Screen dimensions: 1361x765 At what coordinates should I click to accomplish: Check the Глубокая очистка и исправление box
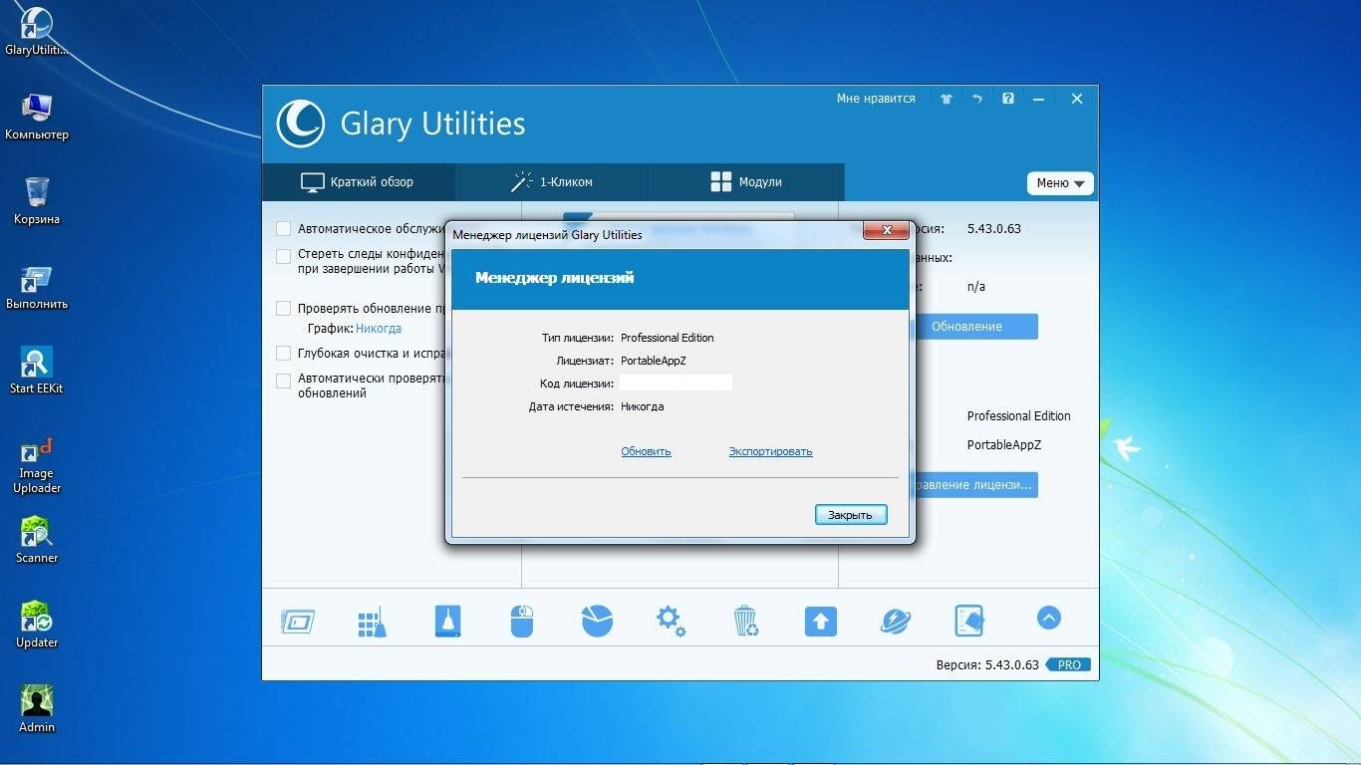pyautogui.click(x=284, y=354)
